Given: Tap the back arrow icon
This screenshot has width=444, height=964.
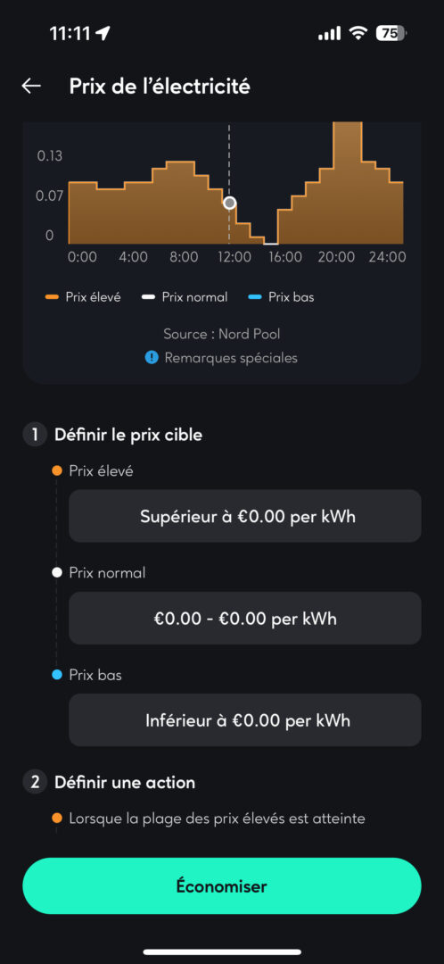Looking at the screenshot, I should [31, 86].
